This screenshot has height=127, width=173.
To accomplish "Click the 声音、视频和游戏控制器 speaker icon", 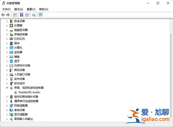I will coord(11,88).
